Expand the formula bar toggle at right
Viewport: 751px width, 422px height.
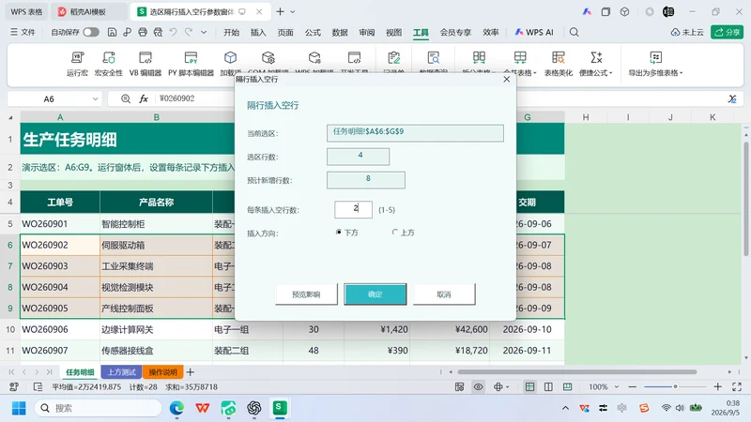732,98
